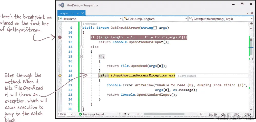256x122 pixels.
Task: Click the yellow execution arrow at line 19
Action: coord(60,75)
